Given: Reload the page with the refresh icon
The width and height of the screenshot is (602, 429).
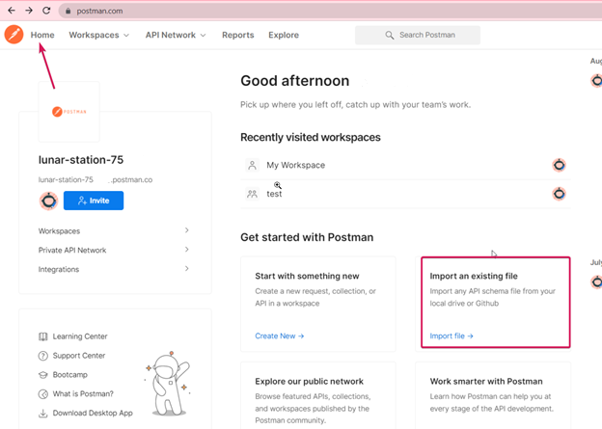Looking at the screenshot, I should (46, 11).
